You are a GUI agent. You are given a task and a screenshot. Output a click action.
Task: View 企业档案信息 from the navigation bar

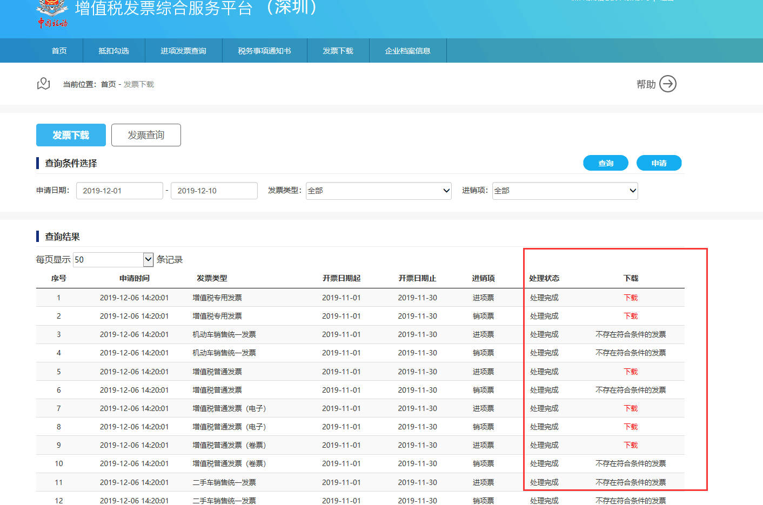tap(407, 50)
